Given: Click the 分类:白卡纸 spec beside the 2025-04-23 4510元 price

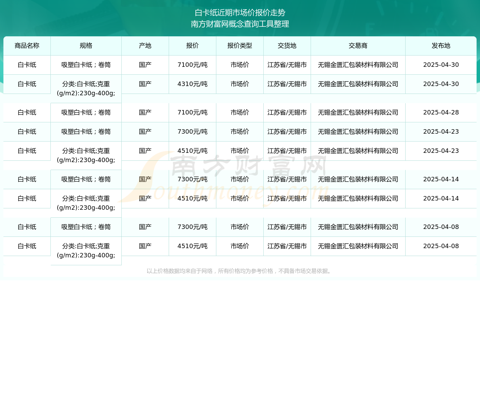Looking at the screenshot, I should 86,155.
